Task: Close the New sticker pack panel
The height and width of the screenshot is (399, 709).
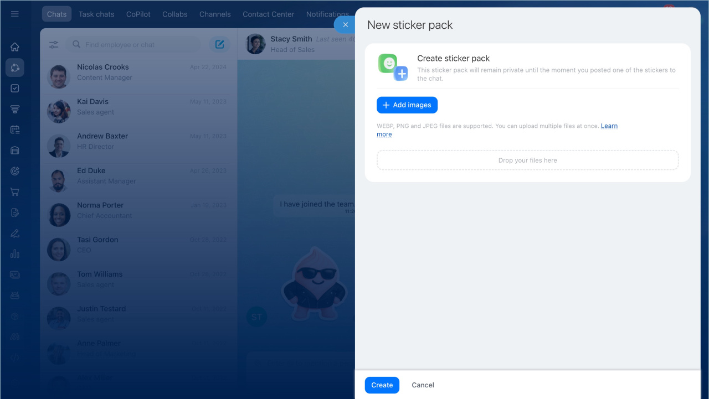Action: (345, 25)
